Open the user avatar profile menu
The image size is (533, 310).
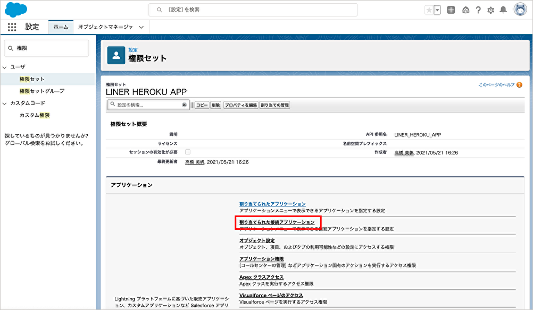click(x=520, y=10)
